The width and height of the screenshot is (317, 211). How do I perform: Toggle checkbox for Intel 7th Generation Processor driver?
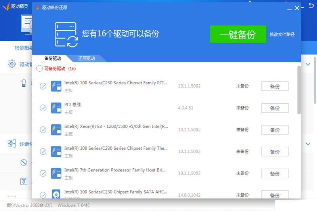pyautogui.click(x=43, y=173)
